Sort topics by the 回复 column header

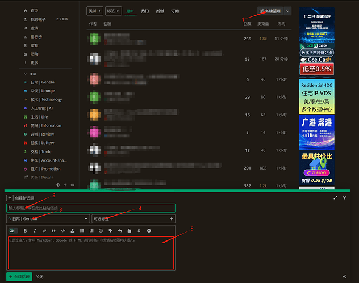[247, 24]
